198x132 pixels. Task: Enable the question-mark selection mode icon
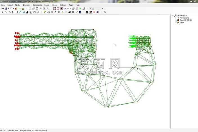(x=58, y=9)
